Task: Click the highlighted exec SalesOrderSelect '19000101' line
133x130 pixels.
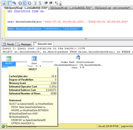Action: 45,29
